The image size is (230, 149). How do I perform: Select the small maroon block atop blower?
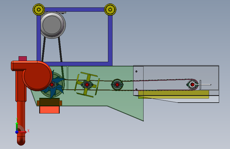23,59
